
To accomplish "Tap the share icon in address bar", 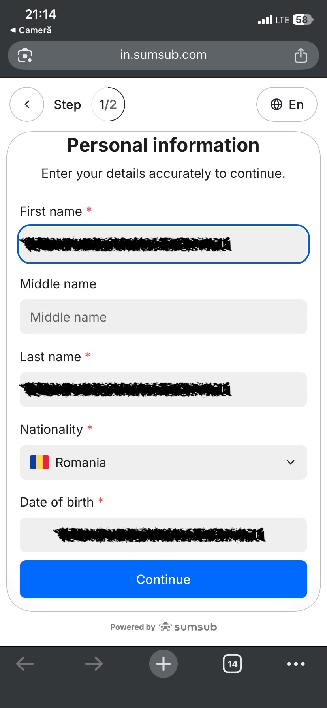I will [301, 55].
